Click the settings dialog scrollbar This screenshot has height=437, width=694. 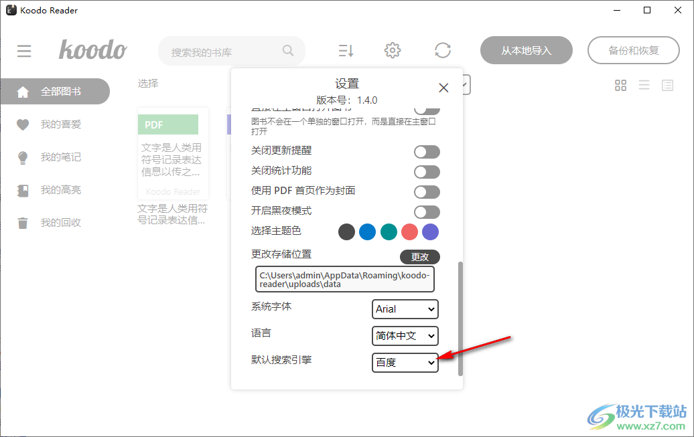pos(460,319)
